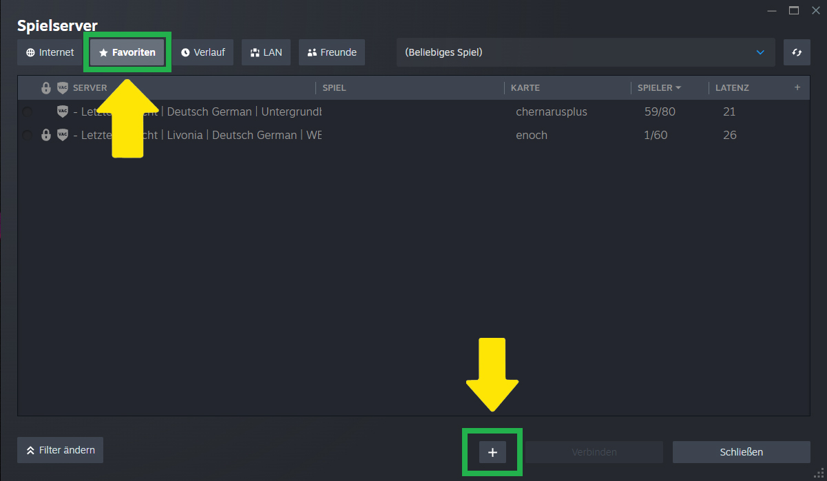Select the chernarusplus server row
This screenshot has height=481, width=827.
(x=413, y=111)
